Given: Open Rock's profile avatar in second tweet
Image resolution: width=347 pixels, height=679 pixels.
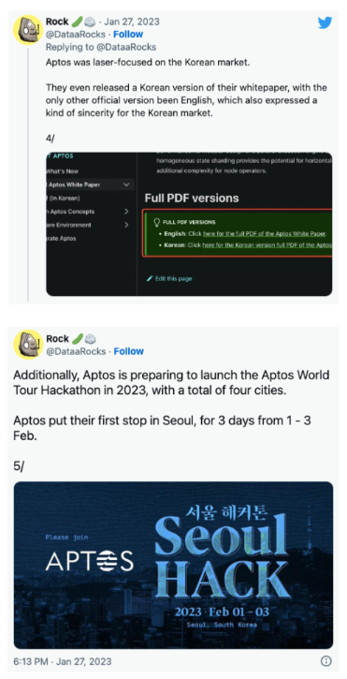Looking at the screenshot, I should click(28, 345).
